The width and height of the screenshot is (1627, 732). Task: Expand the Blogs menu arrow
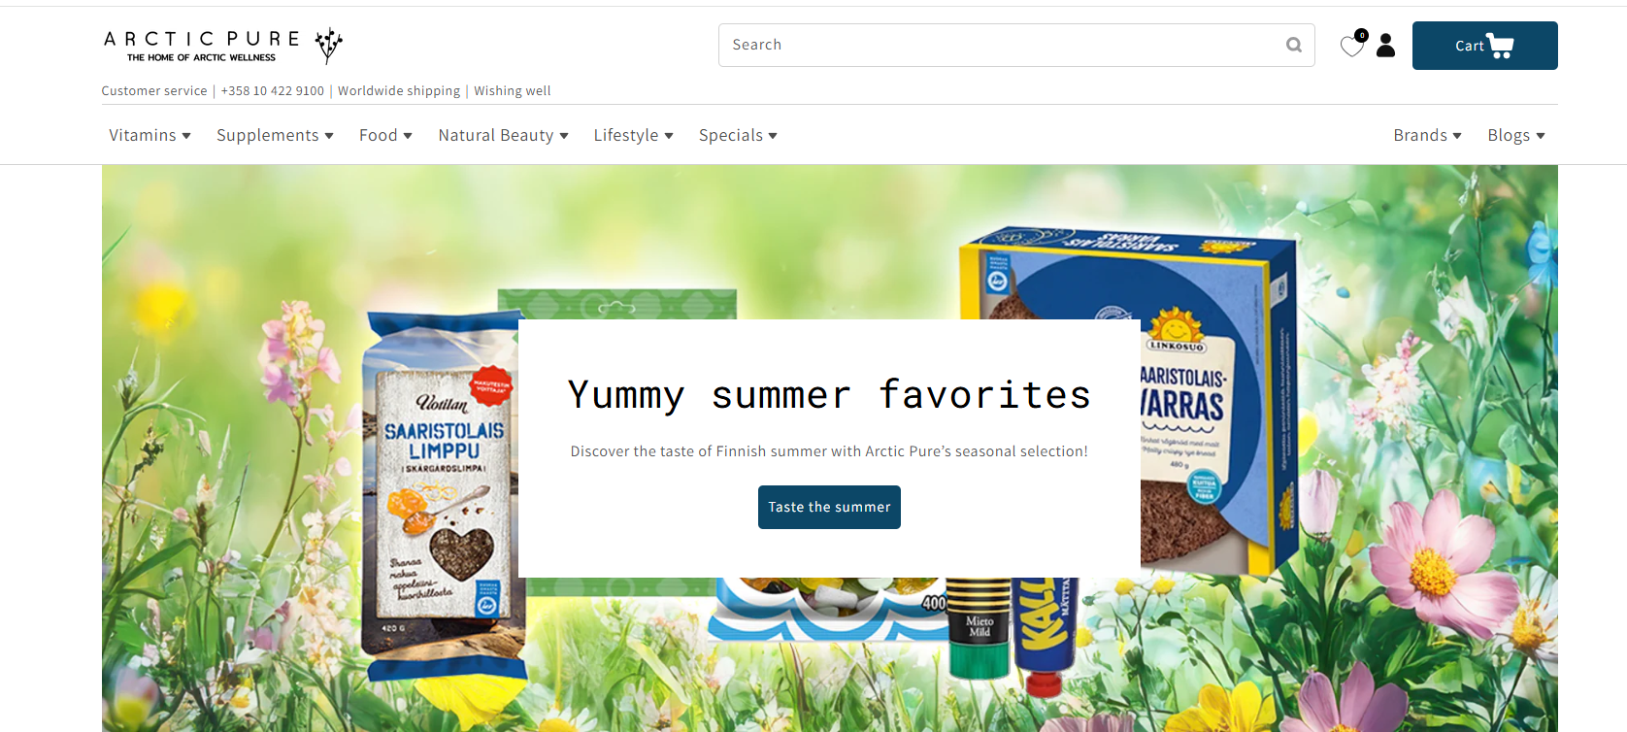(1541, 136)
